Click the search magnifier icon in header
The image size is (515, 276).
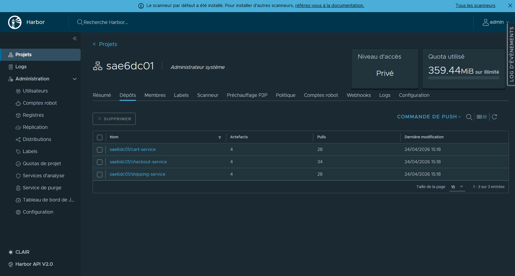coord(80,22)
